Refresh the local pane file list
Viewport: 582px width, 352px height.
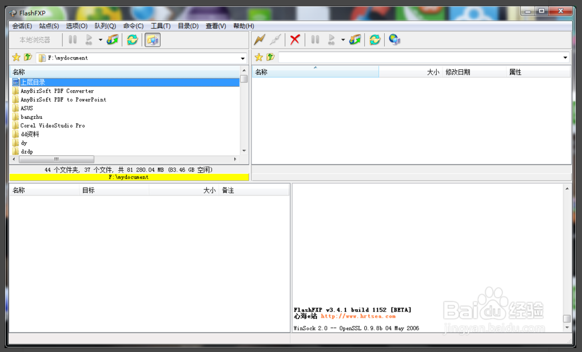133,39
